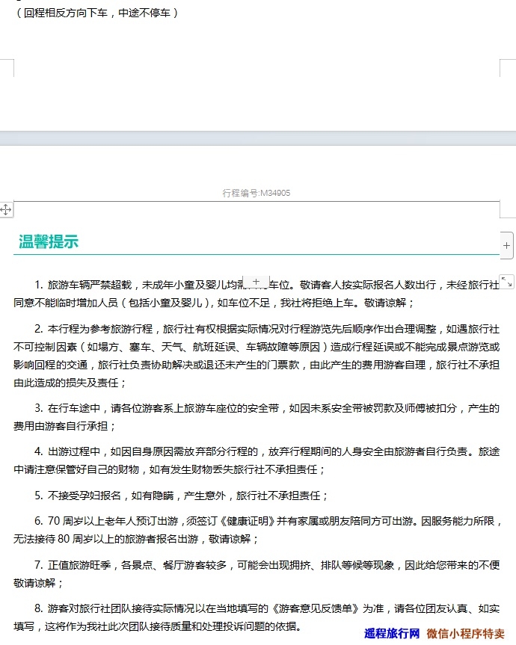Click the line starting 中请注意保管好自己的财物
This screenshot has width=516, height=645.
(x=170, y=469)
